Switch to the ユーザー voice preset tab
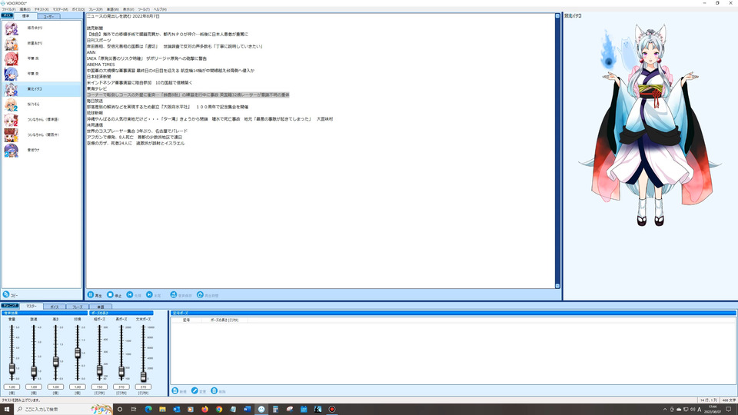The height and width of the screenshot is (415, 738). click(x=48, y=16)
